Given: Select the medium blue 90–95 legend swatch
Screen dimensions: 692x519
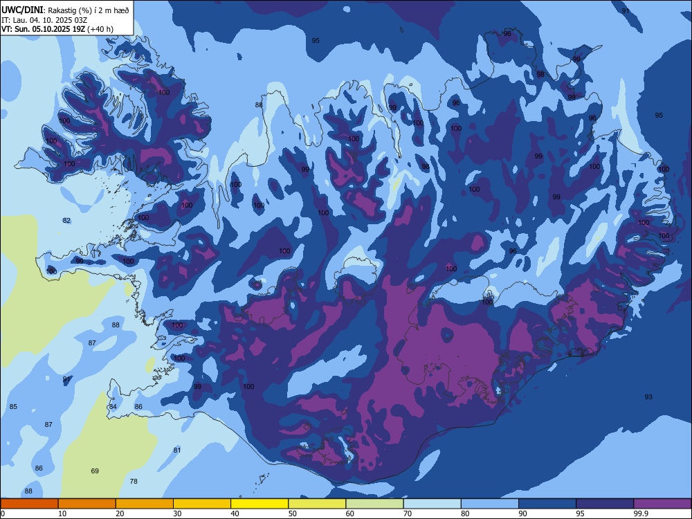Looking at the screenshot, I should pyautogui.click(x=547, y=504).
